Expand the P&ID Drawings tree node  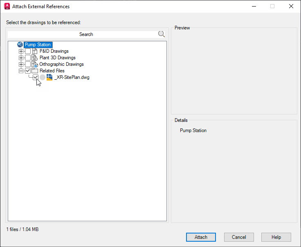click(21, 51)
